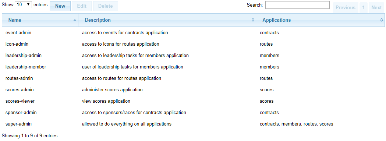The height and width of the screenshot is (141, 386).
Task: Select page 1 in pagination
Action: tap(363, 8)
